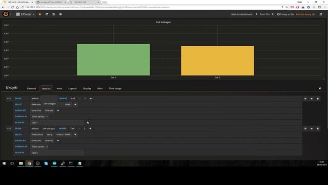
Task: Click query A's 'fill (null)' segment
Action: [49, 110]
